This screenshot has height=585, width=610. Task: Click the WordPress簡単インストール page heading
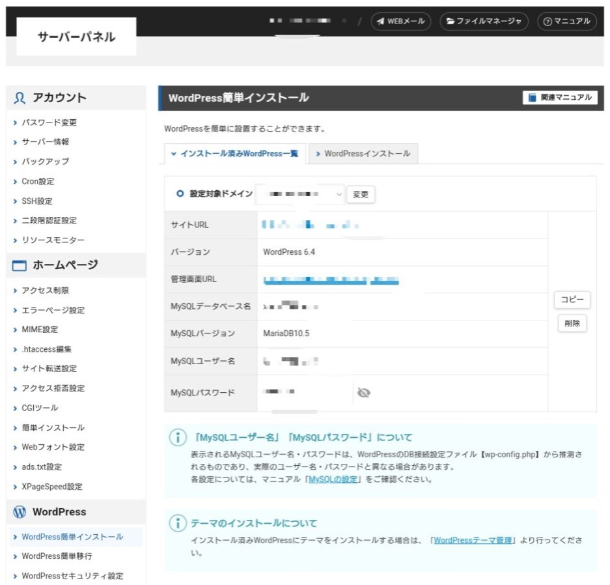click(x=238, y=98)
